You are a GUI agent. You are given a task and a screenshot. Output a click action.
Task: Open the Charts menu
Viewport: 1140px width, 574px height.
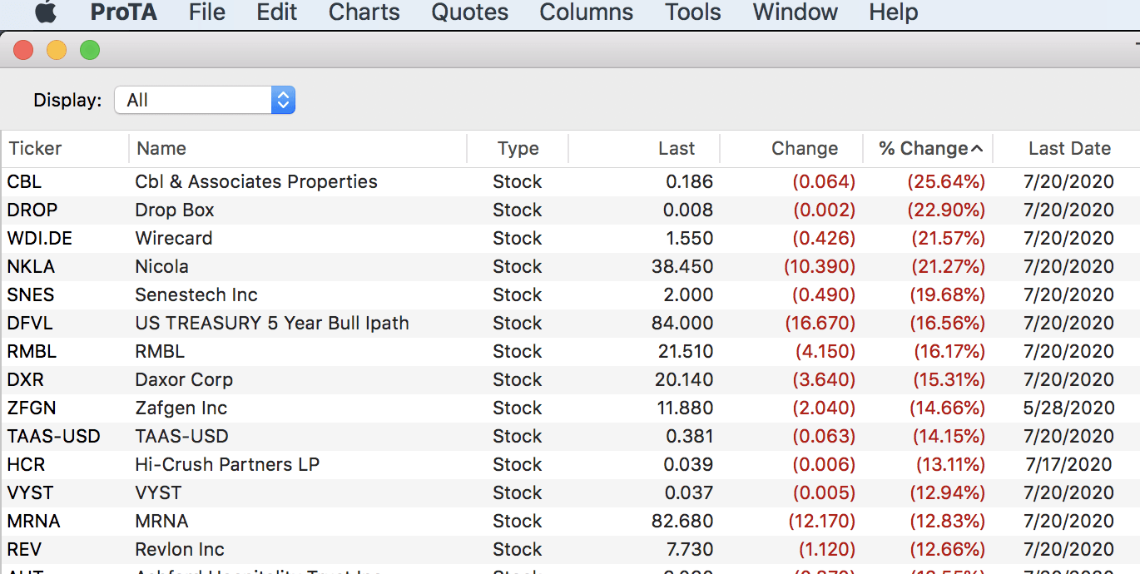(x=364, y=12)
